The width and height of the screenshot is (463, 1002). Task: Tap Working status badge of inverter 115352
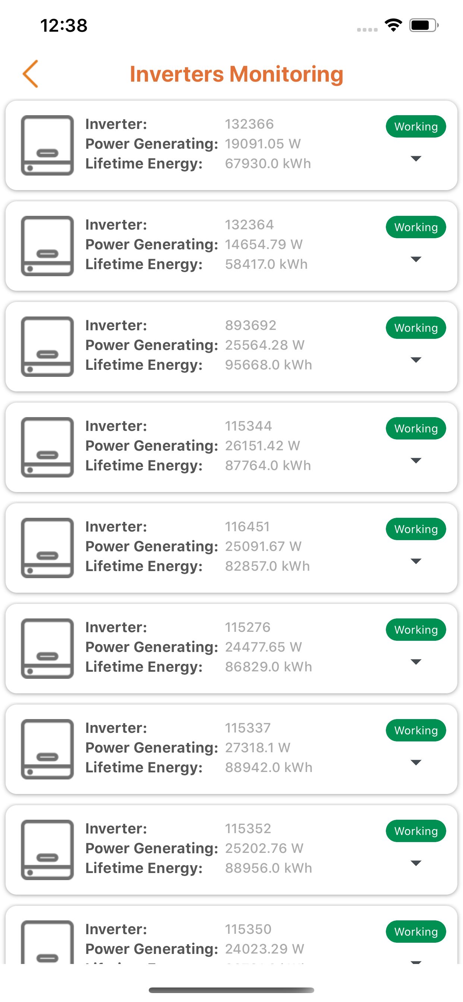pyautogui.click(x=416, y=831)
